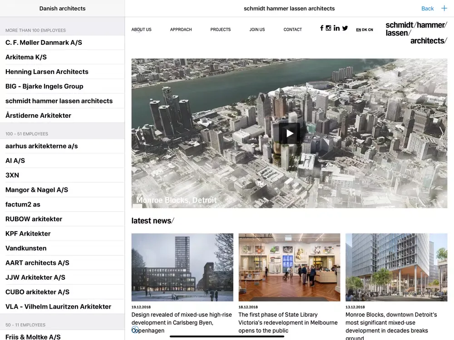Open the PROJECTS menu item
Image resolution: width=454 pixels, height=340 pixels.
point(220,29)
